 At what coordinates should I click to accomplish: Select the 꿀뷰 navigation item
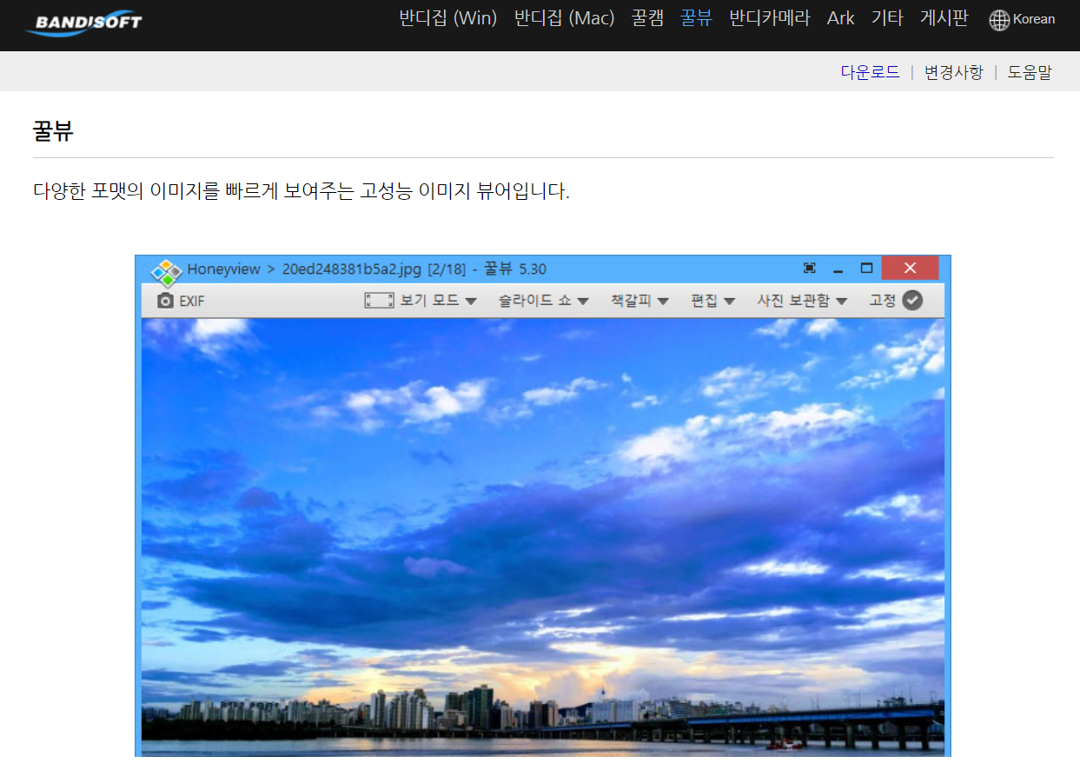tap(696, 18)
